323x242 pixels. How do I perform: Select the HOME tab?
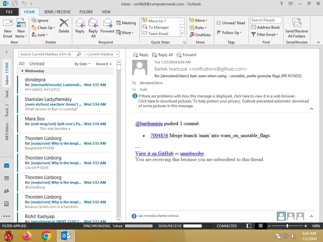(x=29, y=12)
